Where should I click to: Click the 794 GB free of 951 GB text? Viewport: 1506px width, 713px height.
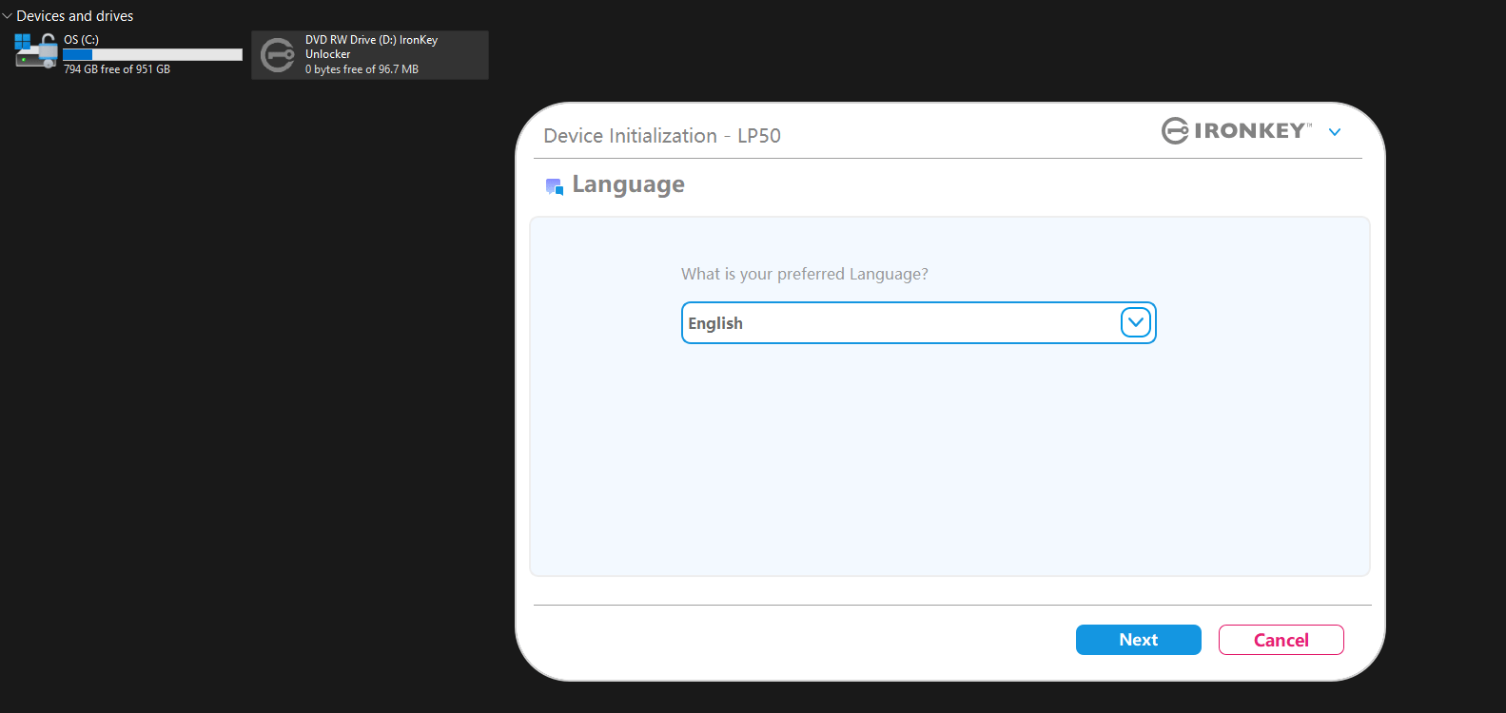click(x=117, y=69)
